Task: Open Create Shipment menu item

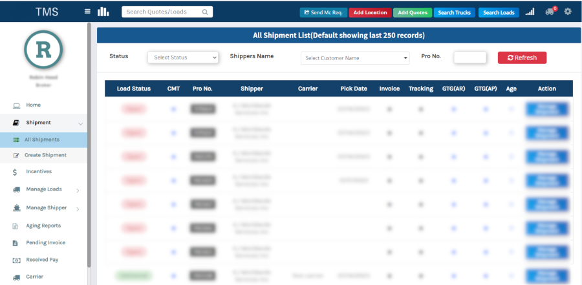Action: click(x=45, y=155)
